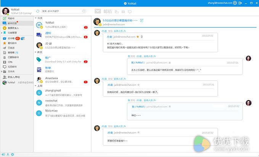The image size is (259, 157).
Task: Open the 推广 promotions conversation
Action: [x=62, y=60]
